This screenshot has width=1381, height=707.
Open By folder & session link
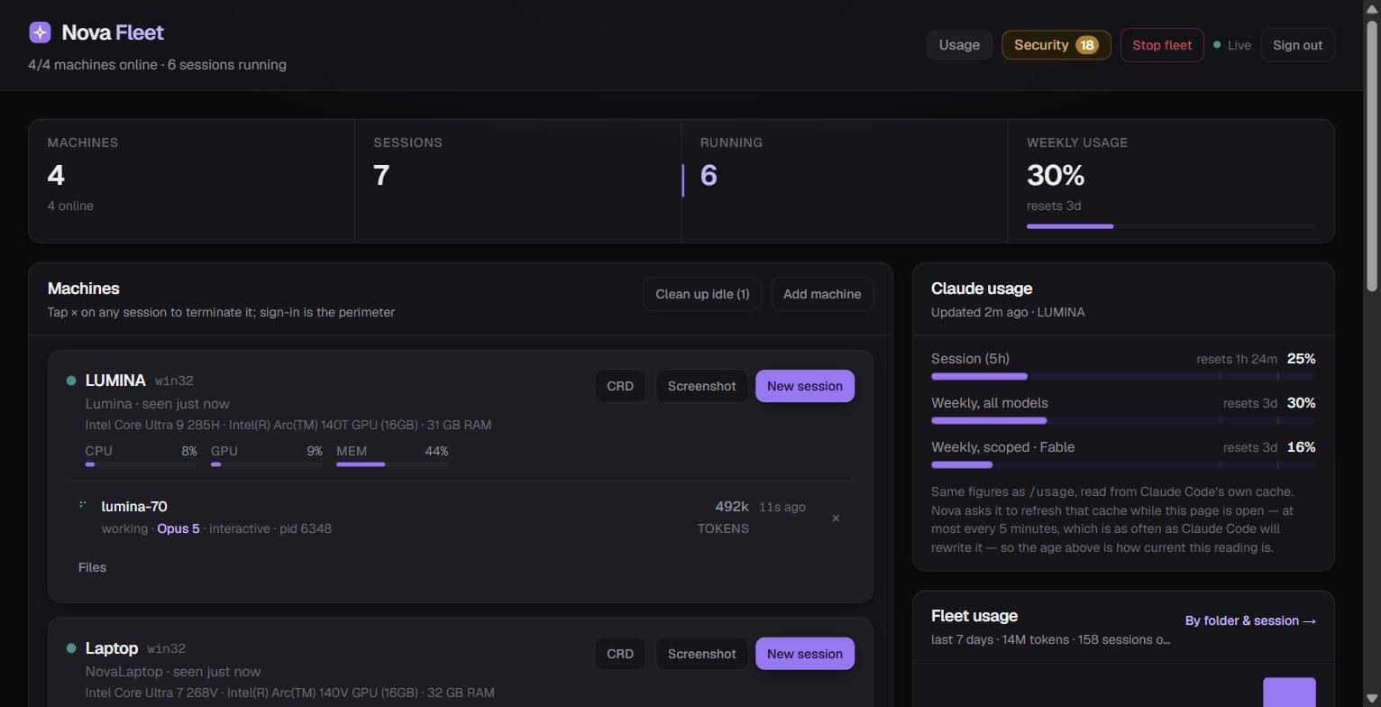point(1250,620)
